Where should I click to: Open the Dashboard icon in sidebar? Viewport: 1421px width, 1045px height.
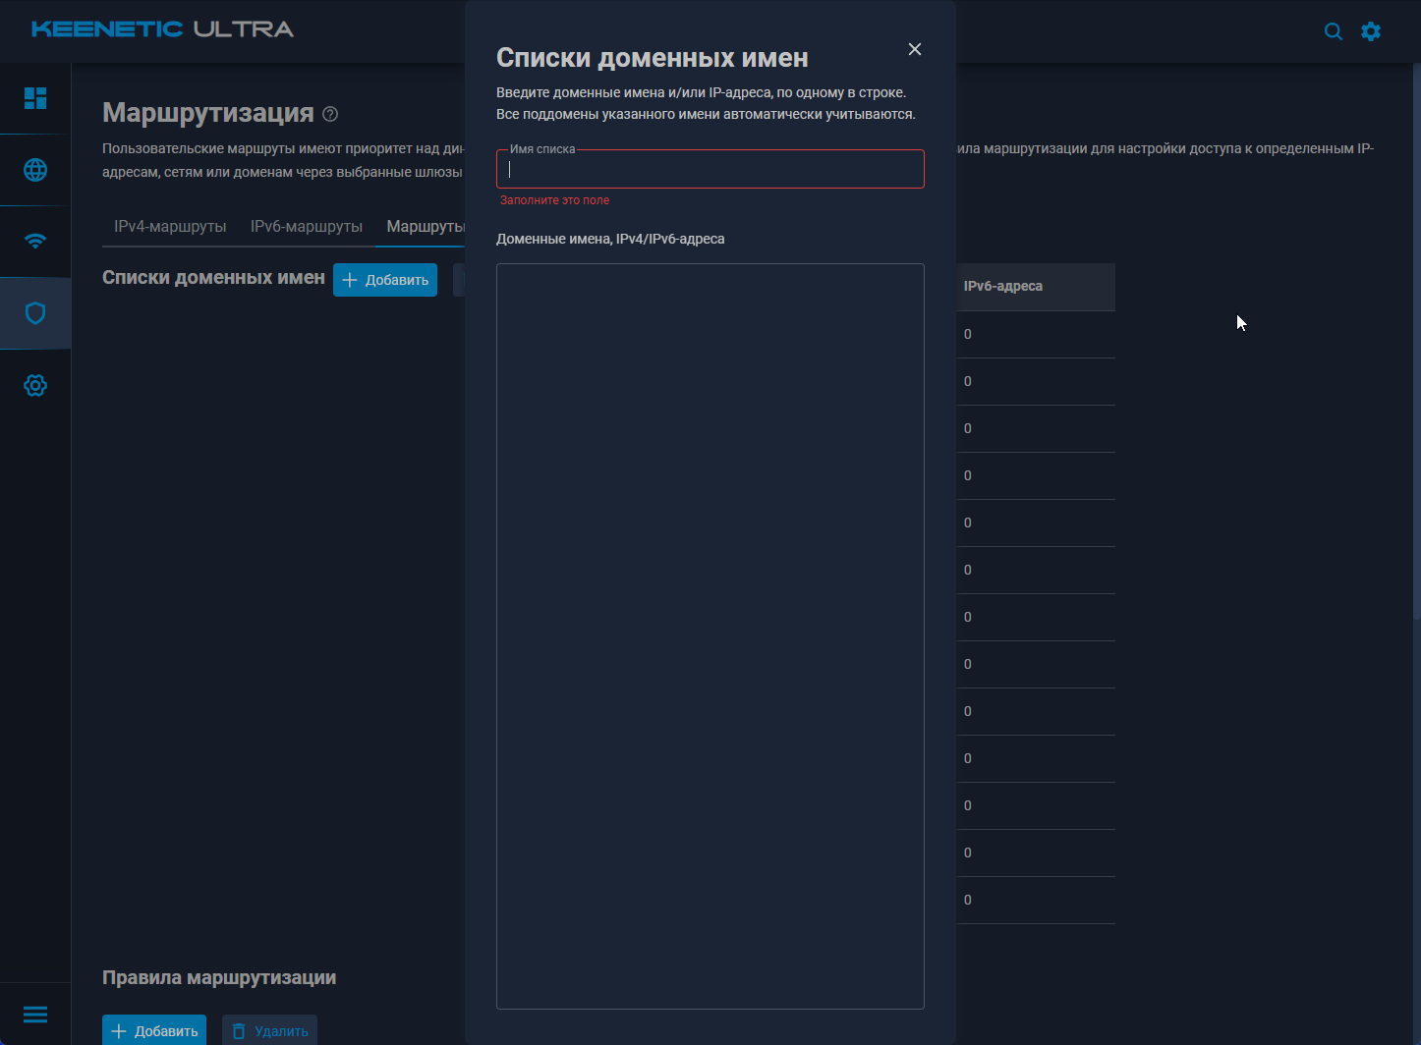tap(35, 98)
